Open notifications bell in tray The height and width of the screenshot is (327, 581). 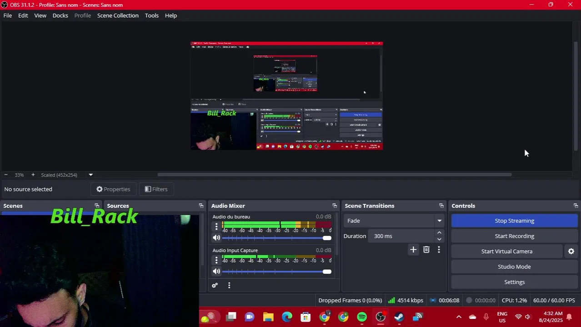pyautogui.click(x=569, y=317)
